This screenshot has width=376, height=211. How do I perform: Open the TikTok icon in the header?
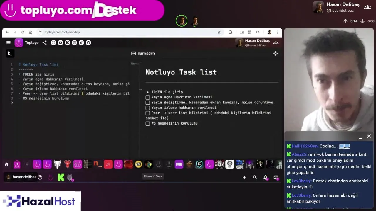click(81, 43)
